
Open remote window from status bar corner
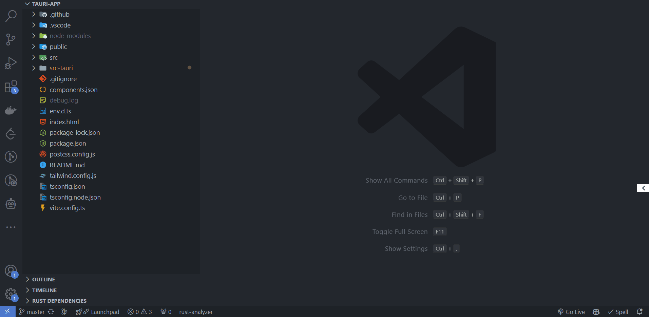[x=7, y=312]
